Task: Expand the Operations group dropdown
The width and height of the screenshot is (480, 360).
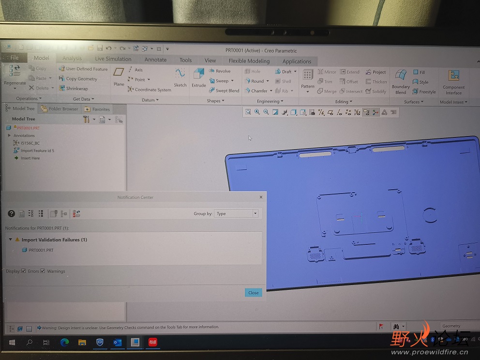Action: 29,98
